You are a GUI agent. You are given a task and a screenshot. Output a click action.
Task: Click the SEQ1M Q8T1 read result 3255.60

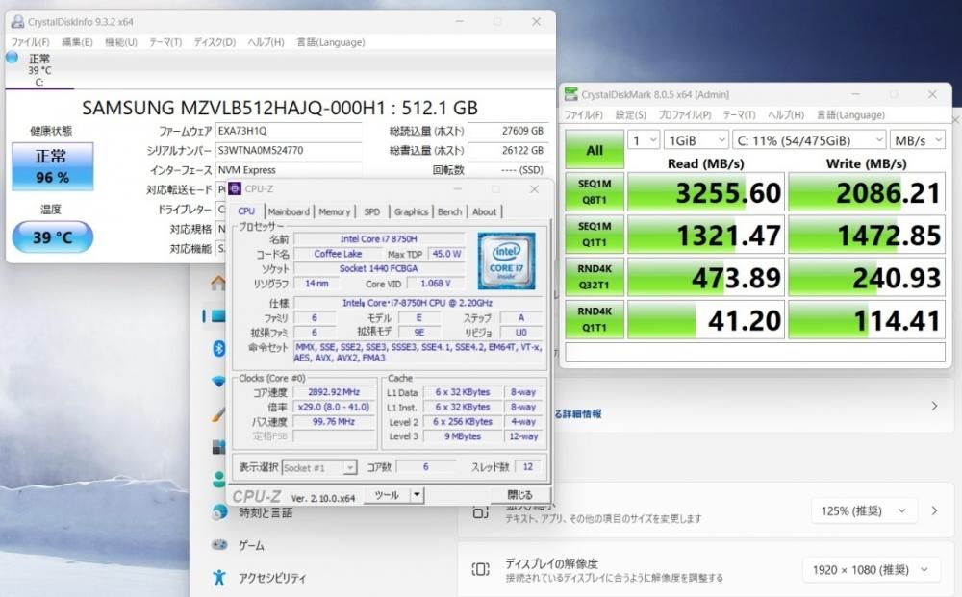pos(706,192)
